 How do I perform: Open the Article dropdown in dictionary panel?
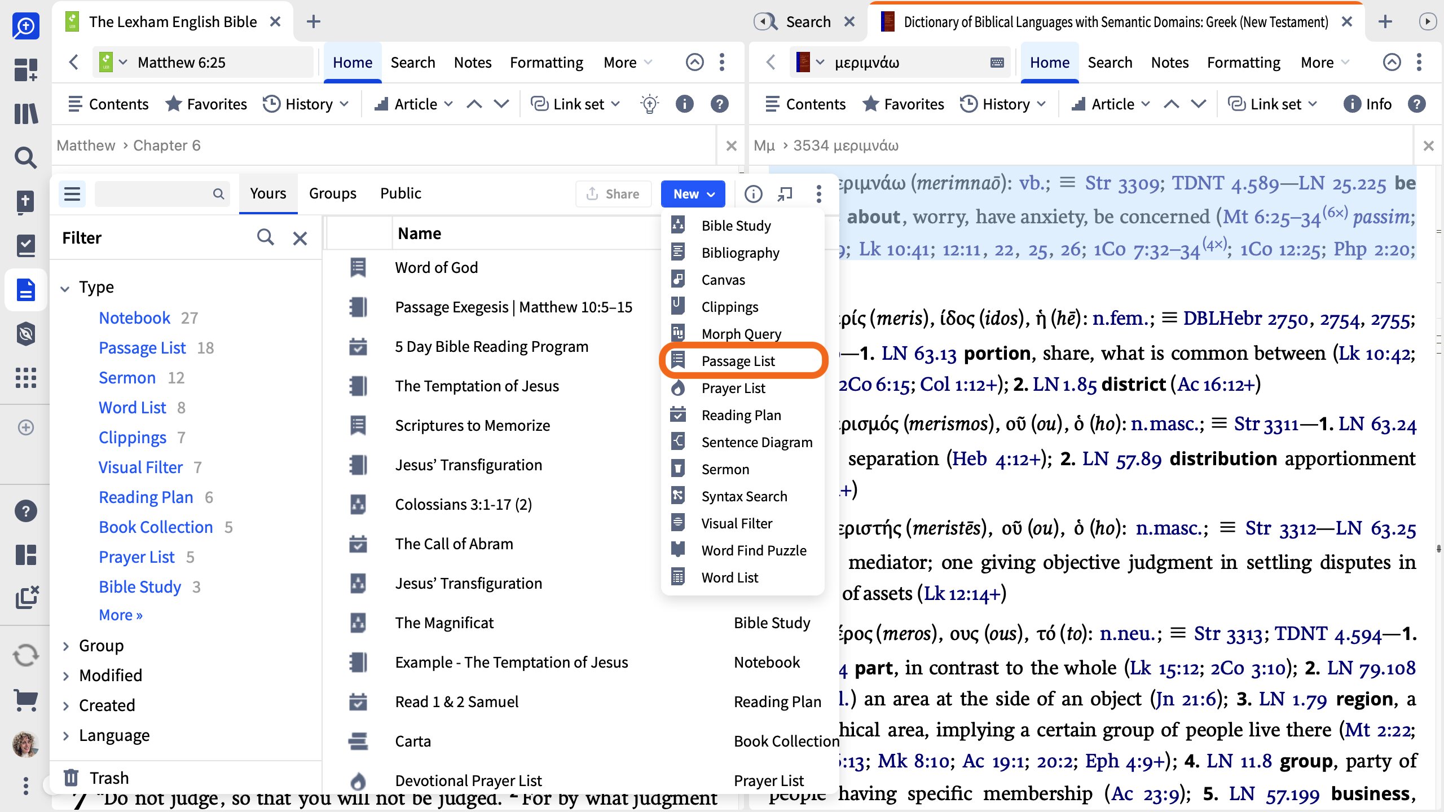click(x=1111, y=104)
